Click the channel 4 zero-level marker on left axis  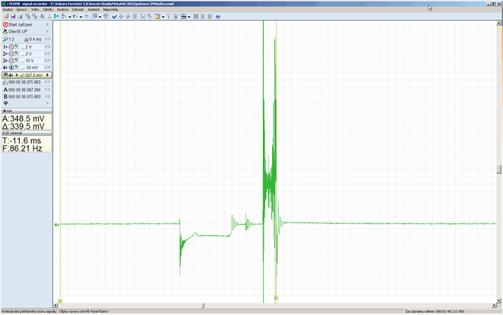56,225
